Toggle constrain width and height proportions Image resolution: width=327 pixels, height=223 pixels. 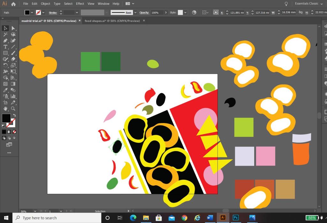(301, 12)
